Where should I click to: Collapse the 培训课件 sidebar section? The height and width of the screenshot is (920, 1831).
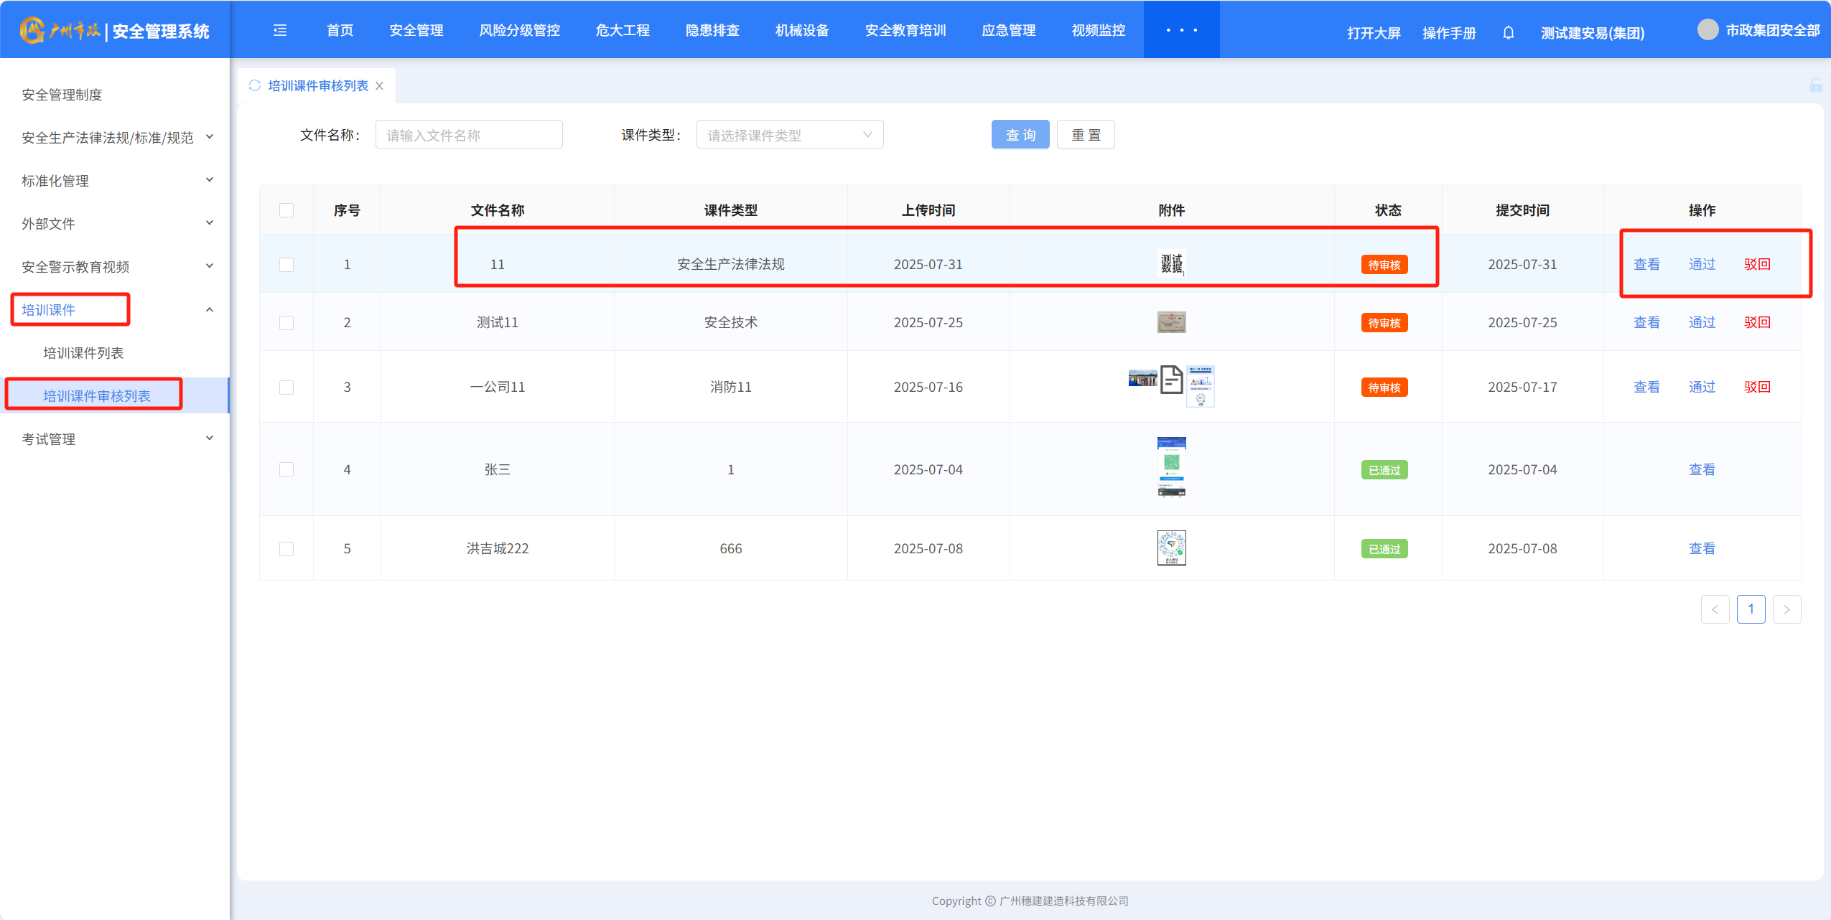coord(209,310)
